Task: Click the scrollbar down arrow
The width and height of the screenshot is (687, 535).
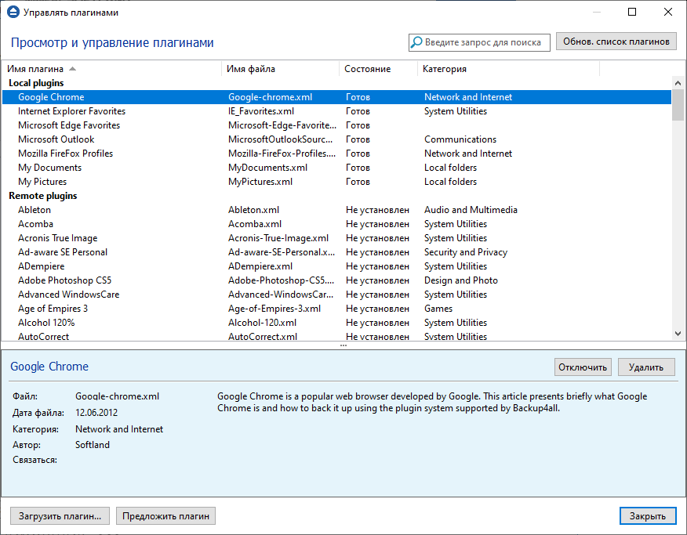Action: click(678, 333)
